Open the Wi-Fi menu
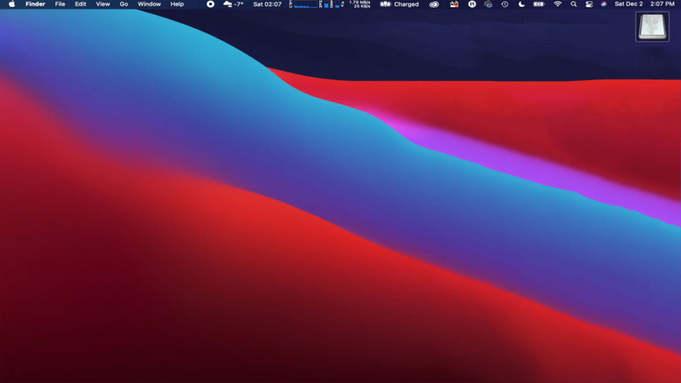 [x=558, y=4]
